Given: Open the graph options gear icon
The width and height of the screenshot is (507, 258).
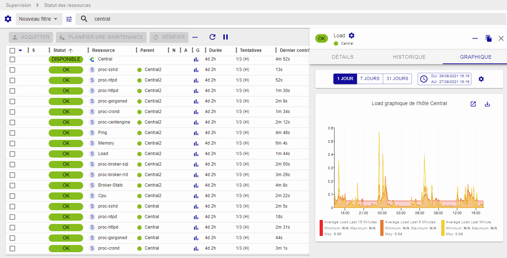Looking at the screenshot, I should click(x=481, y=79).
